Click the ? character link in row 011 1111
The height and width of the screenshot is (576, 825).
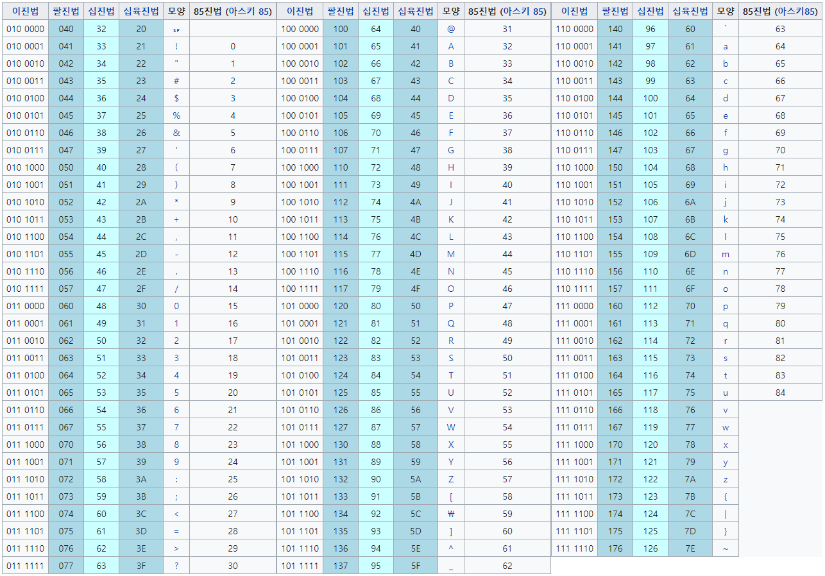(x=176, y=566)
